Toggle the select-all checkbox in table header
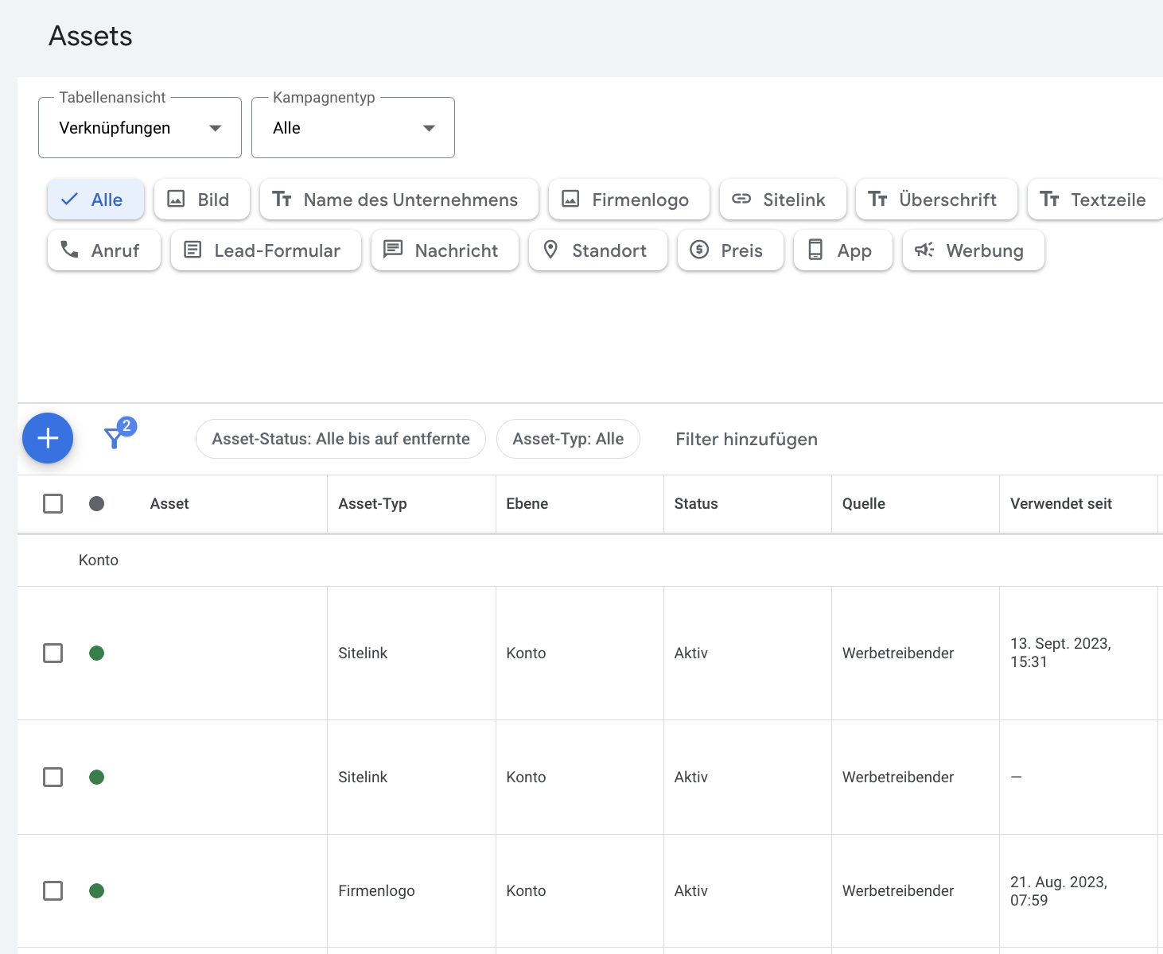 tap(53, 503)
